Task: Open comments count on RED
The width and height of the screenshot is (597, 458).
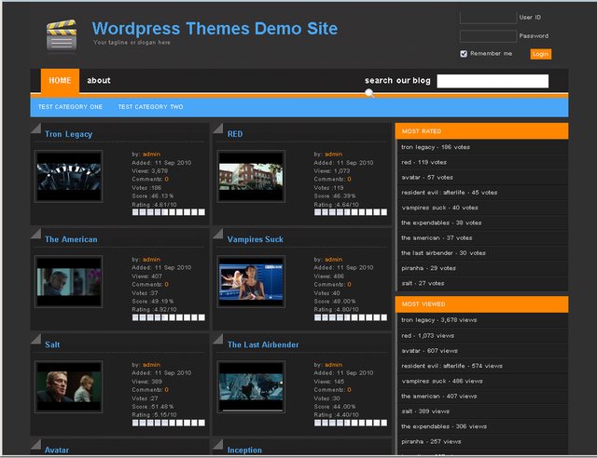Action: pyautogui.click(x=349, y=180)
